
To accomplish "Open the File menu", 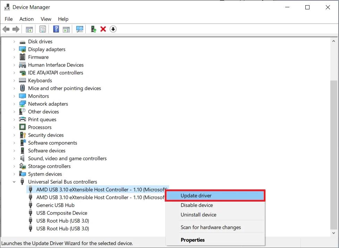I will coord(9,19).
